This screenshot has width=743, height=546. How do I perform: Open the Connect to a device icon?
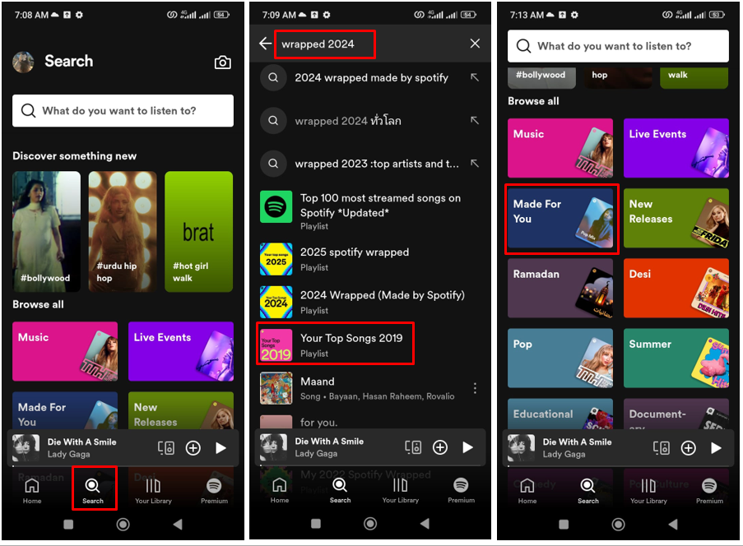coord(165,447)
